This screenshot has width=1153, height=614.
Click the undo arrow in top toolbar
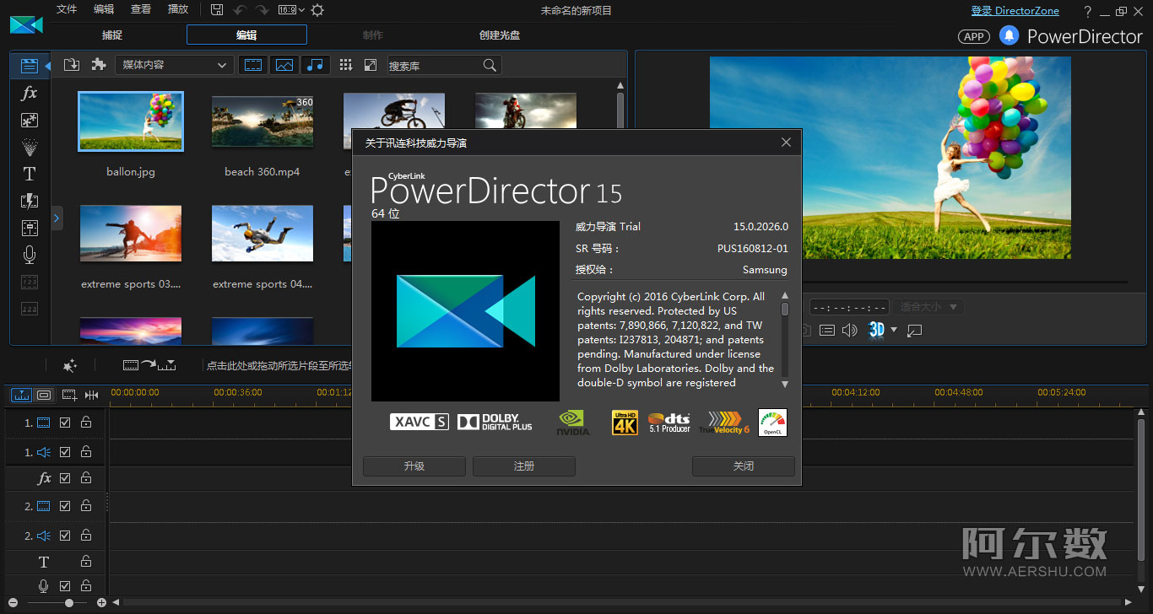(x=240, y=10)
